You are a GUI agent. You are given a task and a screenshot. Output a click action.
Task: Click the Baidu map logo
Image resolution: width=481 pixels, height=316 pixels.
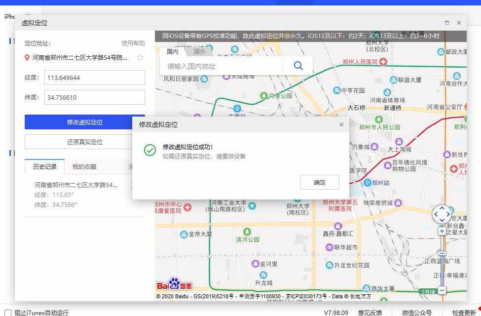[174, 284]
